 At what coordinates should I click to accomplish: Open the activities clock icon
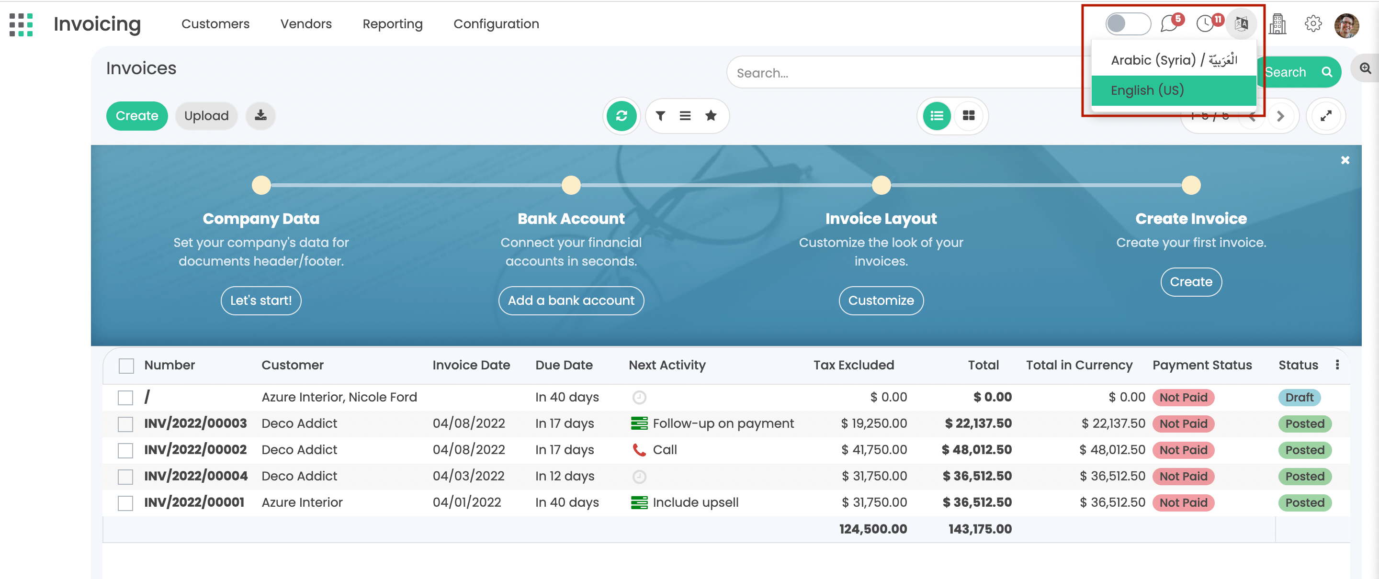1205,23
